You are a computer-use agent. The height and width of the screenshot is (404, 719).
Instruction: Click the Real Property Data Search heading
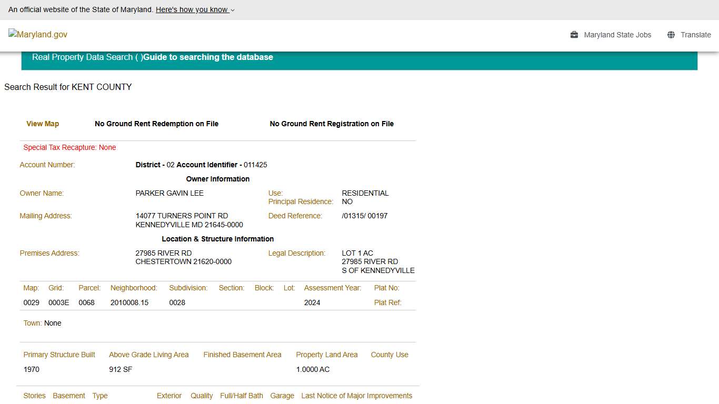tap(82, 57)
